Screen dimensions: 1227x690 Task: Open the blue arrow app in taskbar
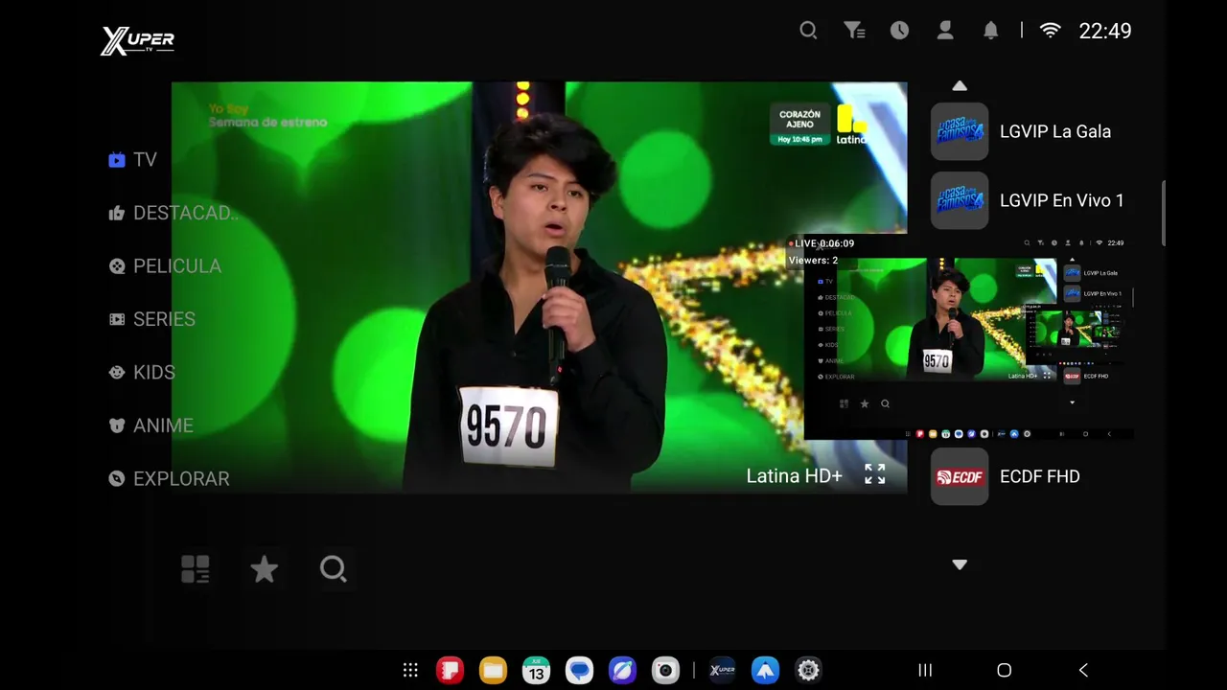tap(765, 671)
